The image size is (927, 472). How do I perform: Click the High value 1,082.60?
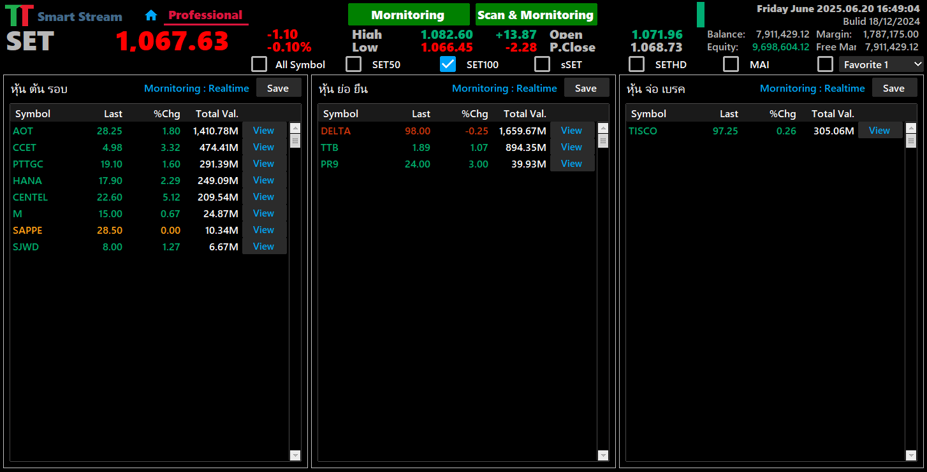click(447, 35)
